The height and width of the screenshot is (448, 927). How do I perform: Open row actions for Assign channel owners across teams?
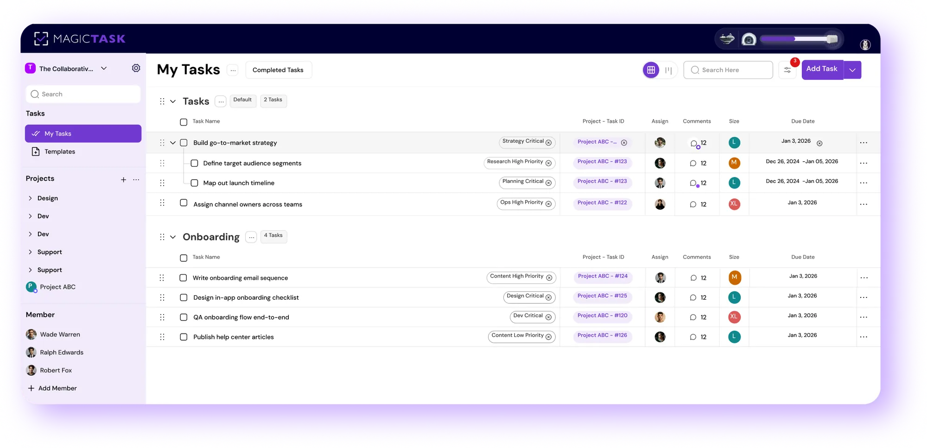tap(864, 204)
